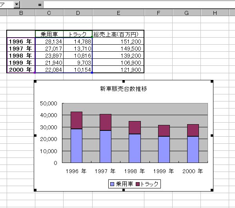The width and height of the screenshot is (235, 208).
Task: Select the 1996 年 blue bar segment
Action: 77,146
